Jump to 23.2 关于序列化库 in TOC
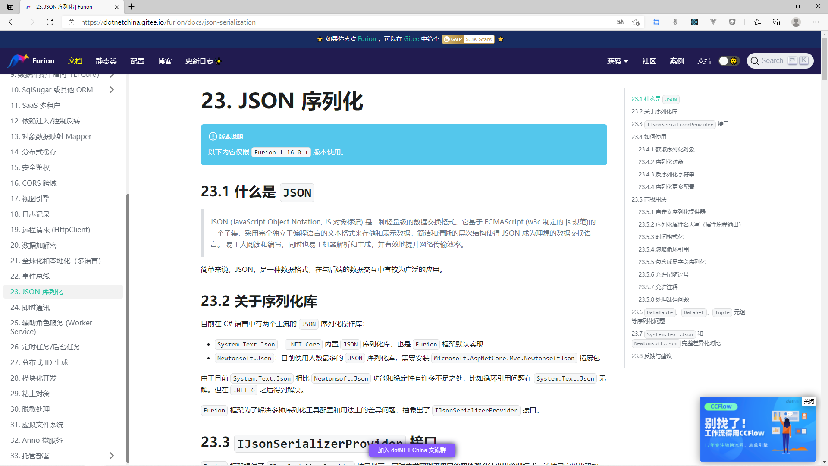 [x=654, y=111]
